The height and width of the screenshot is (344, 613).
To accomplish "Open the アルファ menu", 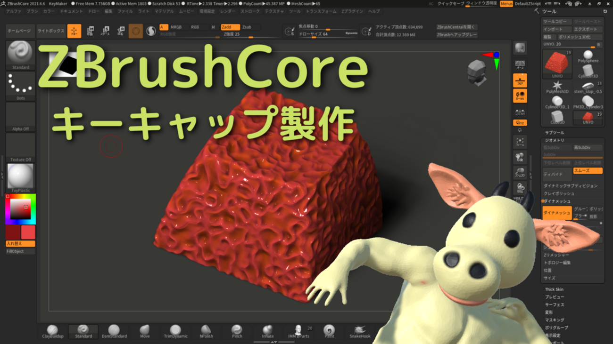I will tap(14, 11).
